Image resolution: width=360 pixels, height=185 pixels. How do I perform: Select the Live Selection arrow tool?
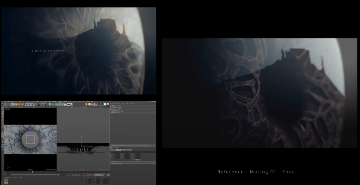pyautogui.click(x=10, y=104)
